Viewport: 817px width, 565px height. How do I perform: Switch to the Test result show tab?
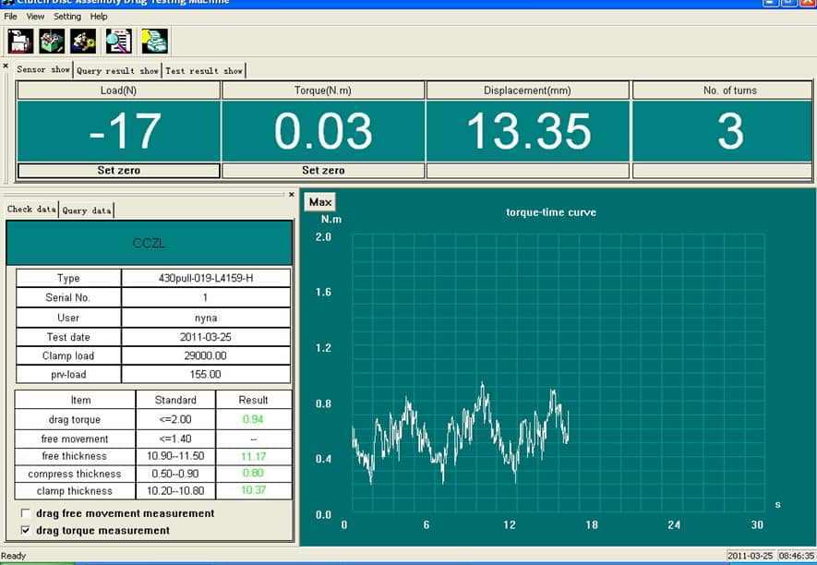(204, 70)
